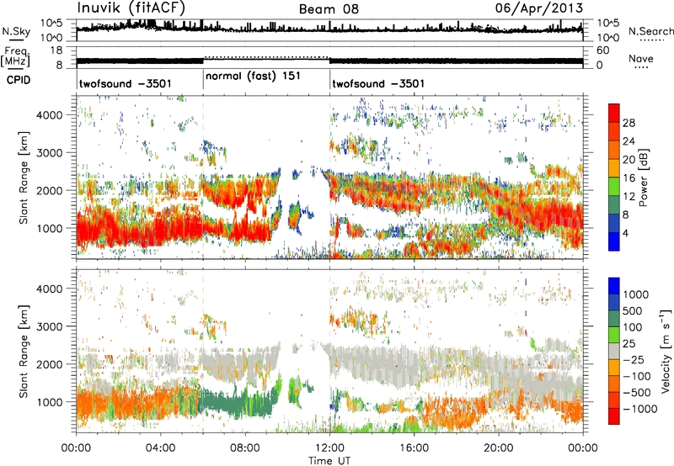Click the 'Freq. [MHz]' axis label
Screen dimensions: 674x466
coord(15,57)
